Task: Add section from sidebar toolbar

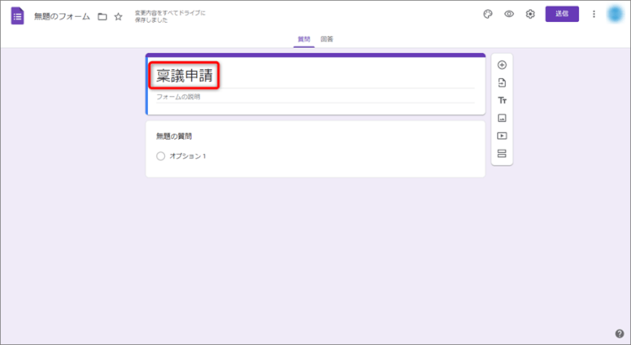Action: [x=502, y=153]
